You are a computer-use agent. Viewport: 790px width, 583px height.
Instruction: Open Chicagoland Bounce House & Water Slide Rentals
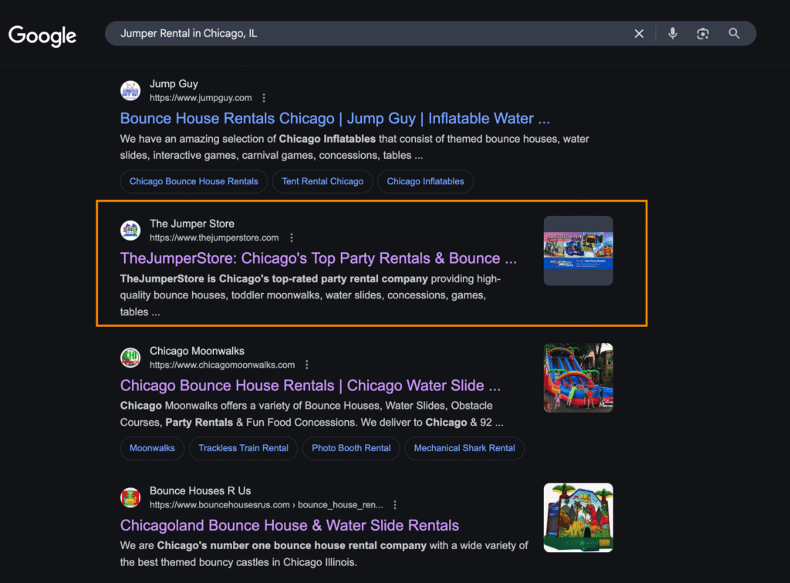click(290, 526)
